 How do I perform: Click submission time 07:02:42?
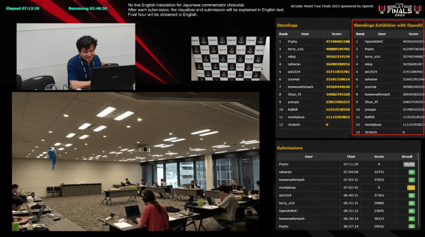click(x=351, y=187)
